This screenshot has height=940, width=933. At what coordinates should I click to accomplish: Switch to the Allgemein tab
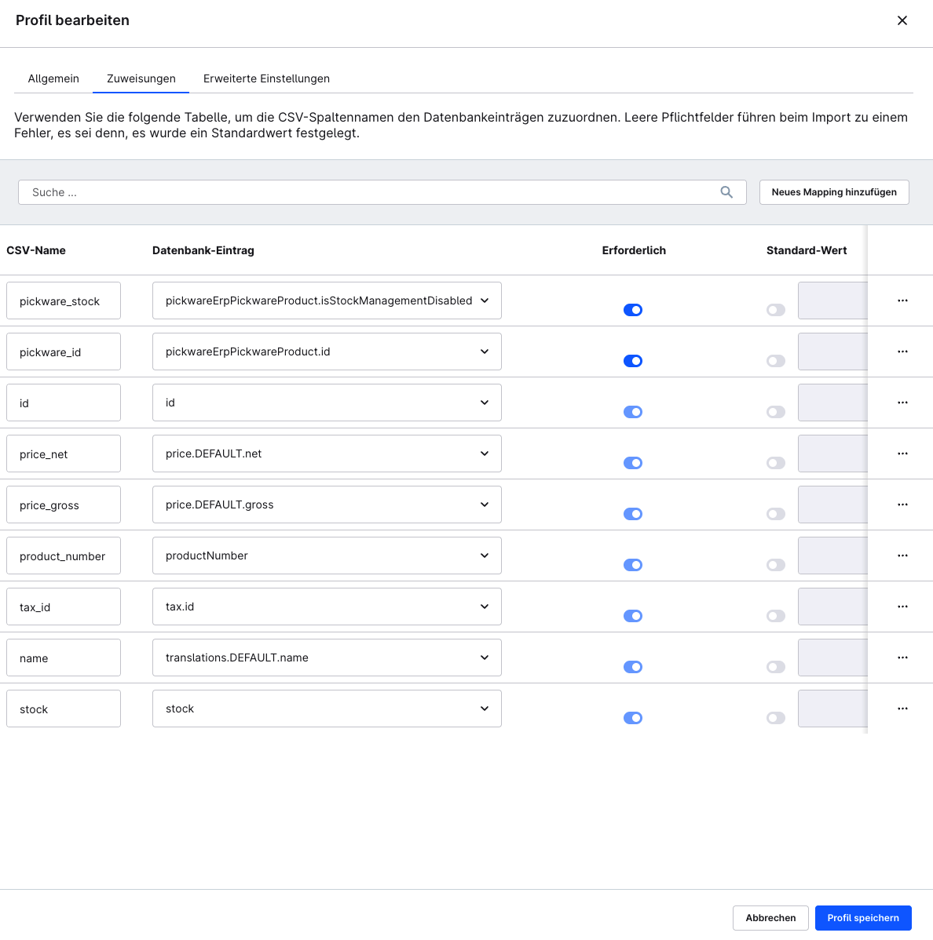click(53, 78)
